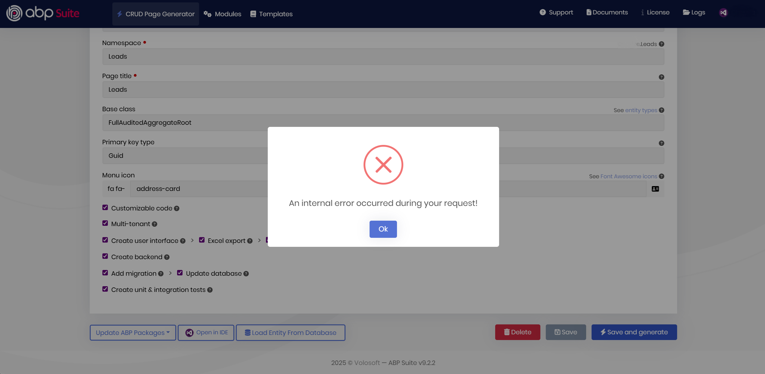Click help icon for Primary key type
Viewport: 765px width, 374px height.
[661, 143]
